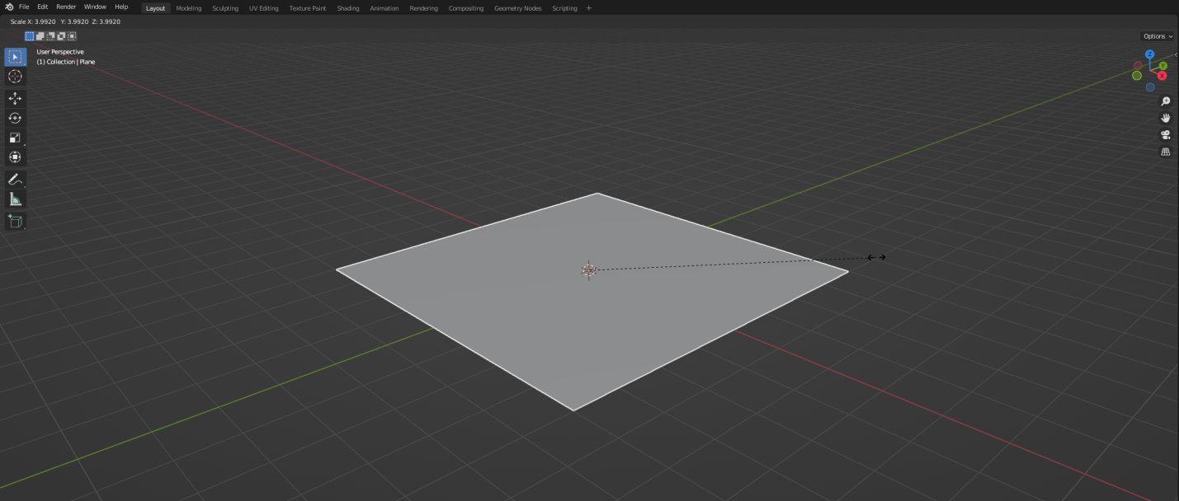Switch to the Sculpting workspace tab
Image resolution: width=1179 pixels, height=501 pixels.
pos(225,8)
